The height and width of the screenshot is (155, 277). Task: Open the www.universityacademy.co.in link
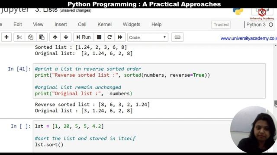[x=249, y=38]
